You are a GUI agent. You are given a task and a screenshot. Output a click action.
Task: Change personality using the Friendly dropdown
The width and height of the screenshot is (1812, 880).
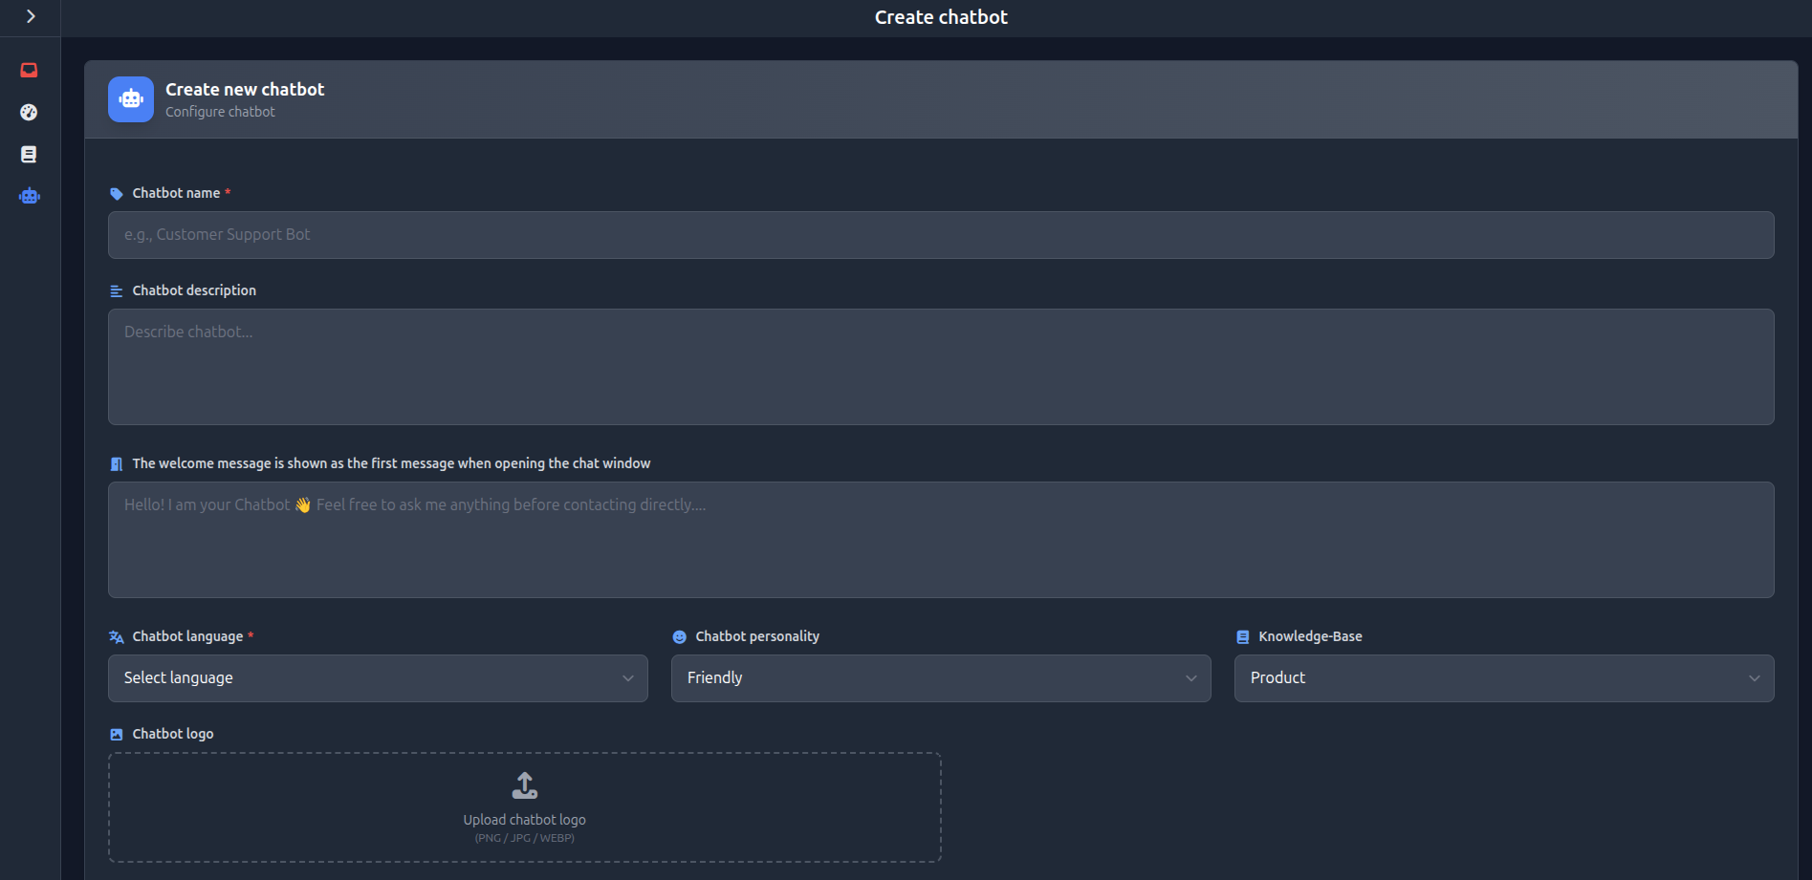point(940,677)
